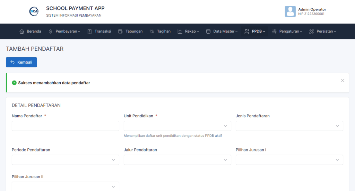The height and width of the screenshot is (191, 355).
Task: Open the Pilihan Jurusan II dropdown
Action: click(65, 186)
